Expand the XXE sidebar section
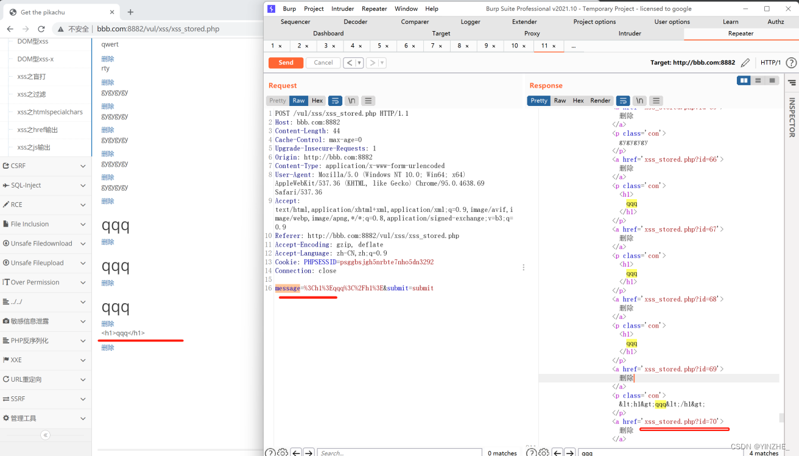The width and height of the screenshot is (799, 456). 46,360
